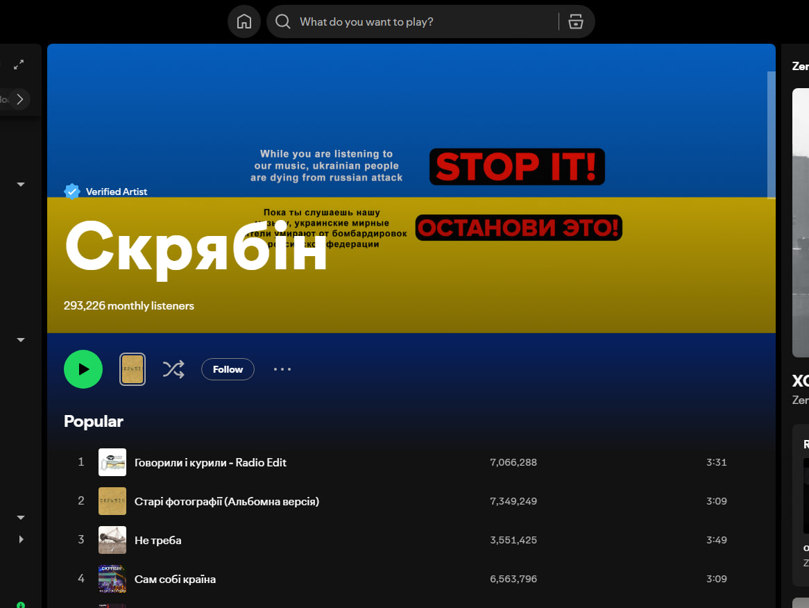Click the search magnifier icon
This screenshot has width=809, height=608.
(x=283, y=22)
